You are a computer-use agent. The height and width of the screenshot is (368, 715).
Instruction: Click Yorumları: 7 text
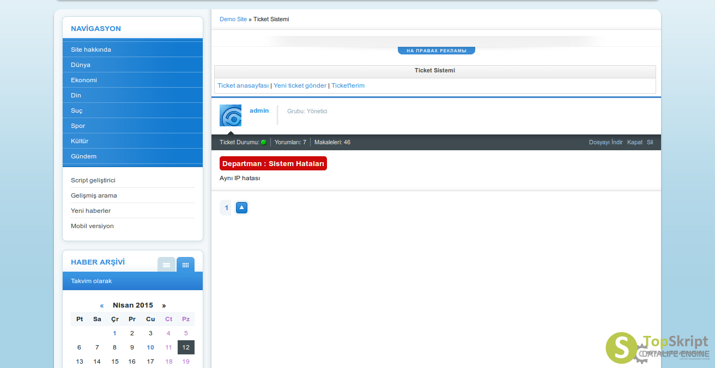click(x=290, y=142)
